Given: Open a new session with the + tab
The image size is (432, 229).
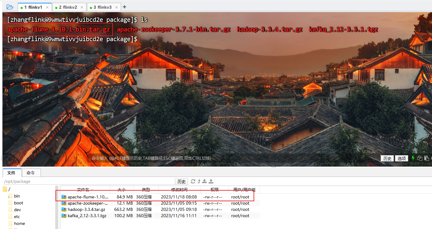Looking at the screenshot, I should 124,7.
